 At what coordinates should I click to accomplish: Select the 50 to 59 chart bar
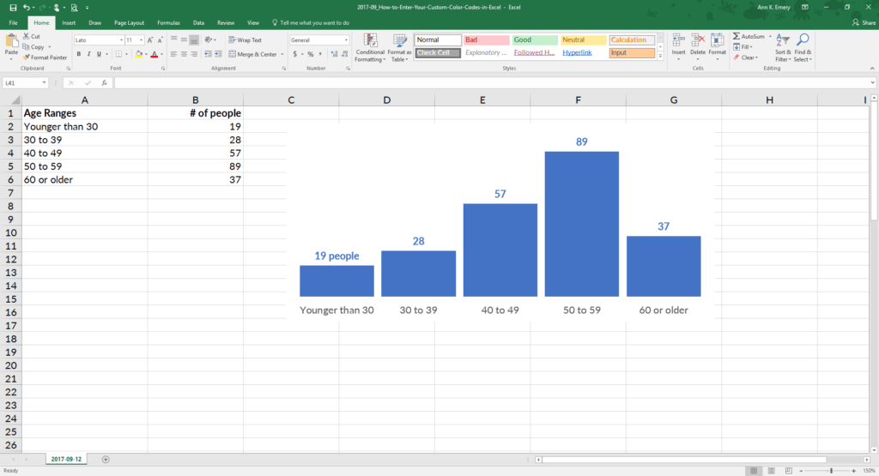tap(582, 224)
